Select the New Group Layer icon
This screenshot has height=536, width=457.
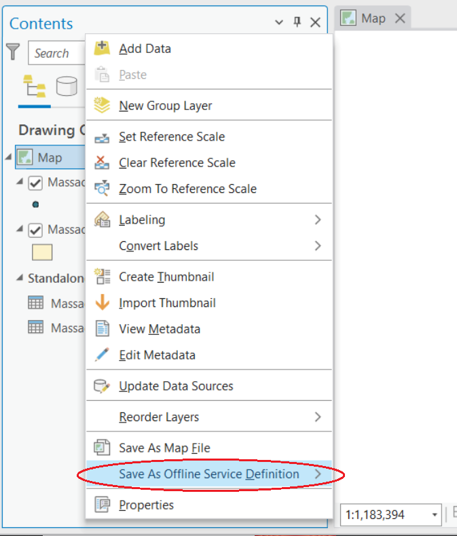point(102,105)
